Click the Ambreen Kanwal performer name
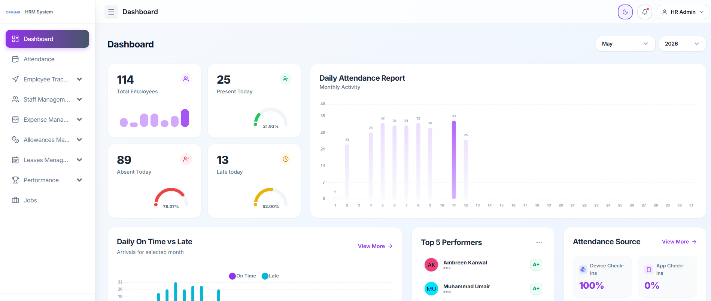This screenshot has height=301, width=711. tap(465, 263)
